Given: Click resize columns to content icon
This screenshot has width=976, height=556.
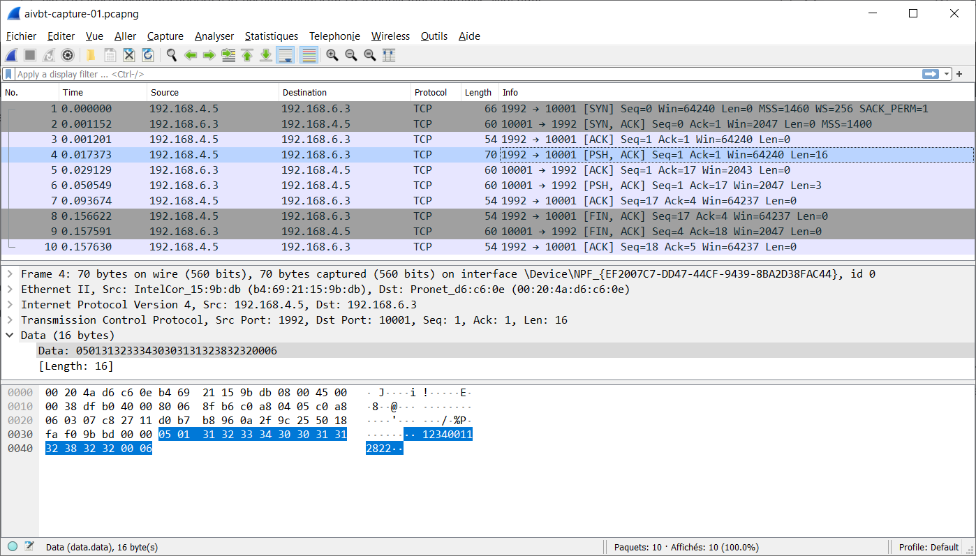Looking at the screenshot, I should click(389, 55).
